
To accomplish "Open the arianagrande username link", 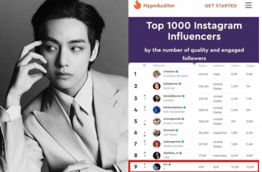I will coord(172,119).
